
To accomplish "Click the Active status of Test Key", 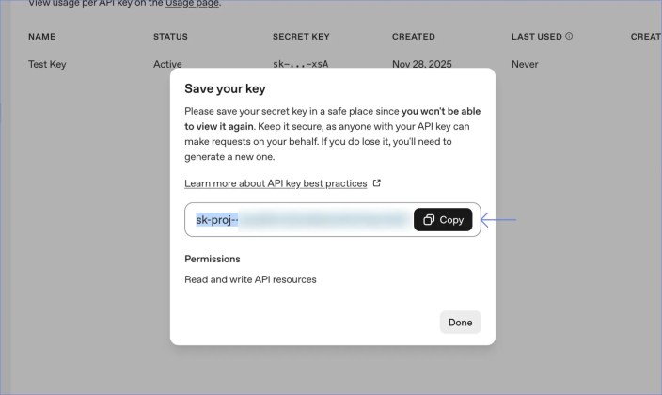I will pos(167,65).
